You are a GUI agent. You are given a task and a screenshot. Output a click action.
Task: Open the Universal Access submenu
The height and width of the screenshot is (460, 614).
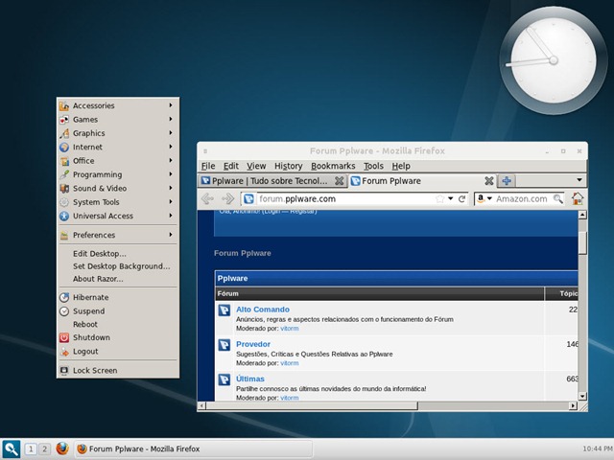pyautogui.click(x=117, y=216)
